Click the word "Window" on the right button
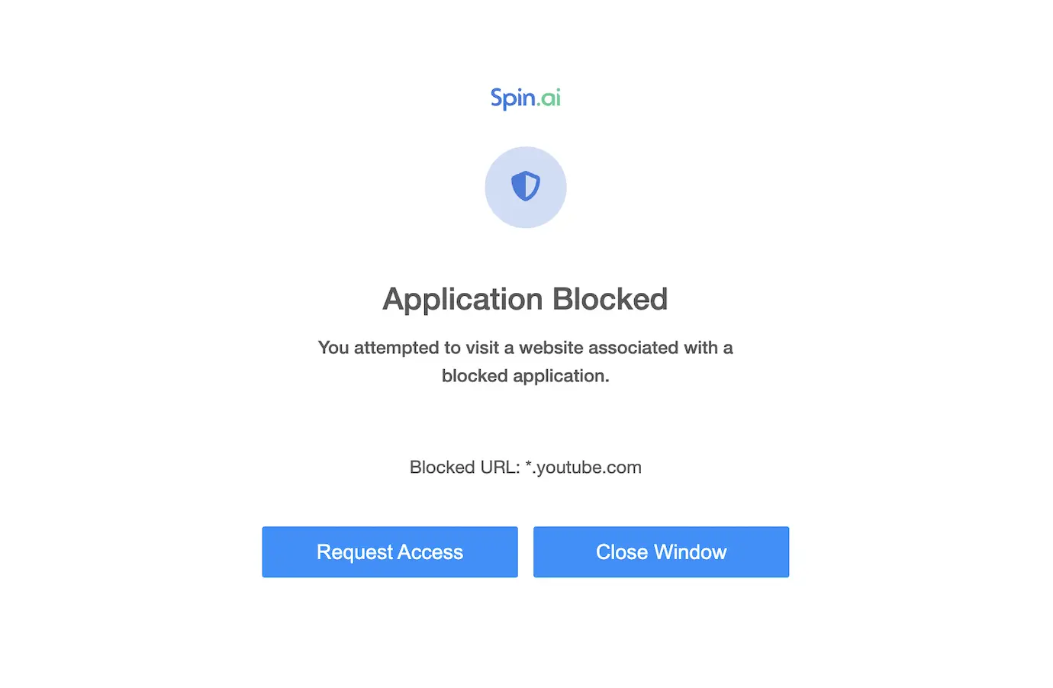 [690, 552]
